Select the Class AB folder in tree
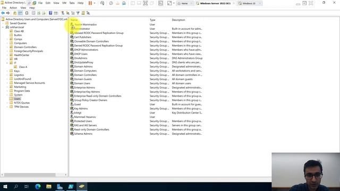This screenshot has height=191, width=340. [19, 31]
